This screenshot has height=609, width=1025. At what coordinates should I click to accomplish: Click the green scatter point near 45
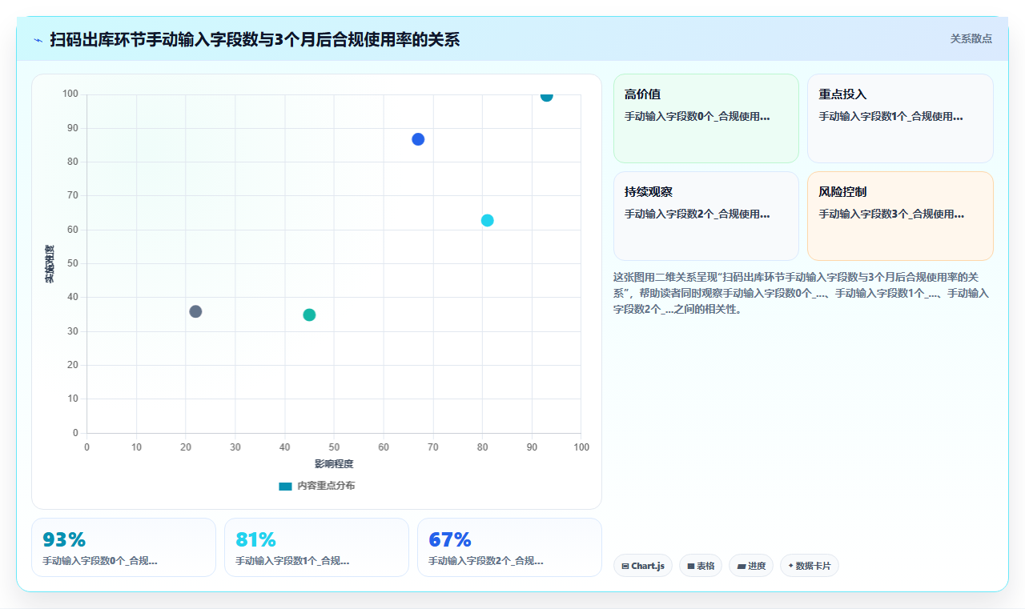click(309, 315)
